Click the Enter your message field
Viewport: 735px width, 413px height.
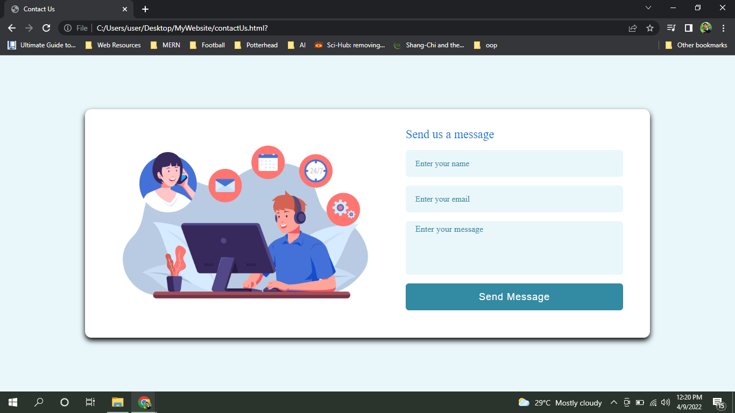pos(514,247)
